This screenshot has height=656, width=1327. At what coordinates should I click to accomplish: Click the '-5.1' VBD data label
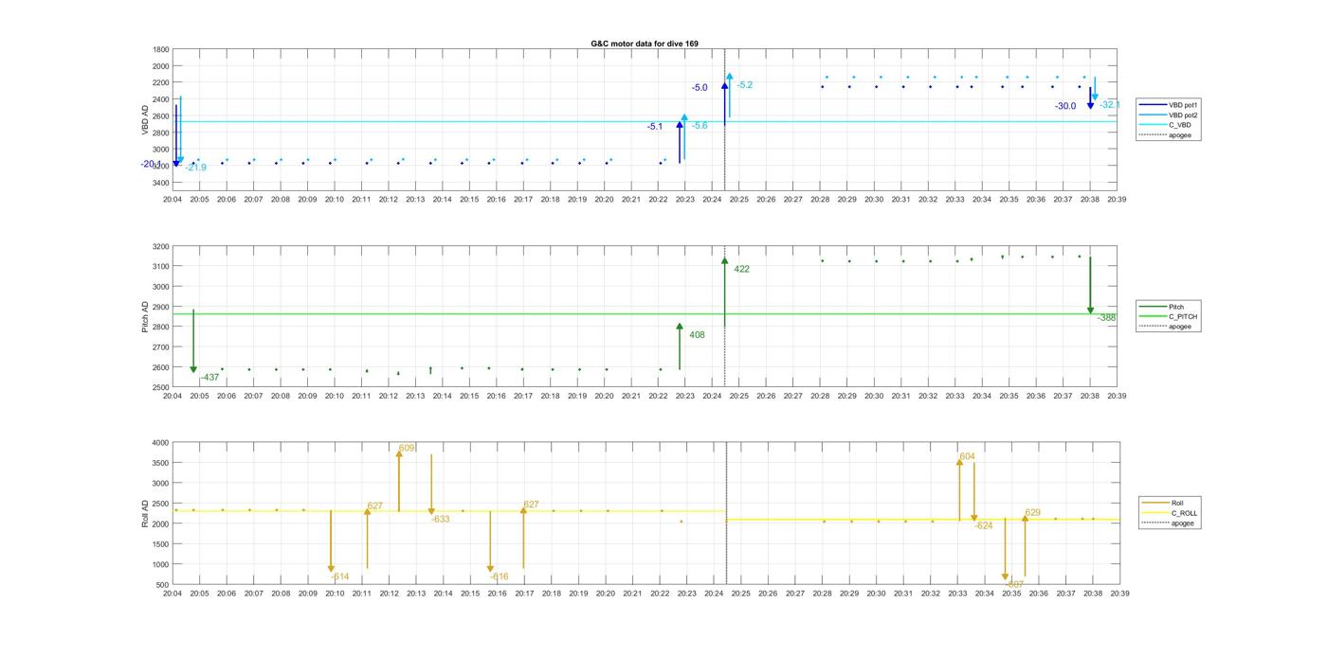tap(655, 127)
